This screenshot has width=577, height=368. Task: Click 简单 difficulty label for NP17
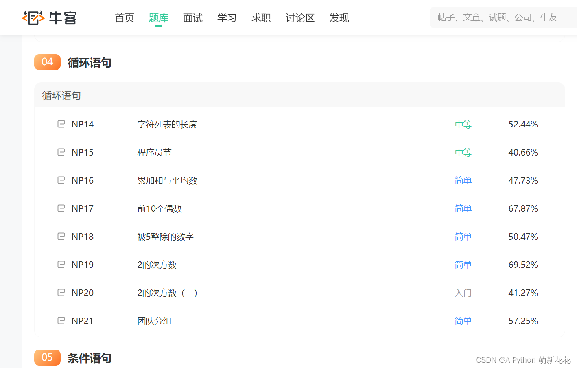(x=463, y=208)
